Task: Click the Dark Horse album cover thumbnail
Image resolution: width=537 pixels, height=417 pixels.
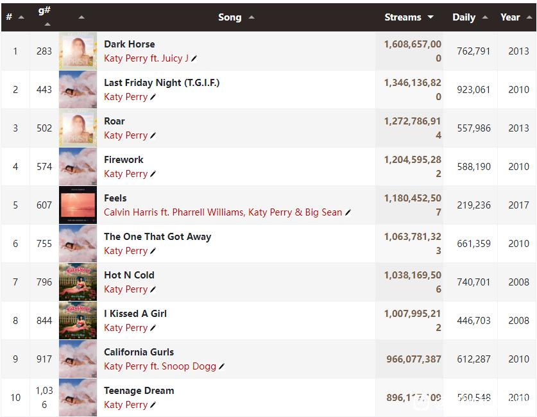Action: [78, 51]
